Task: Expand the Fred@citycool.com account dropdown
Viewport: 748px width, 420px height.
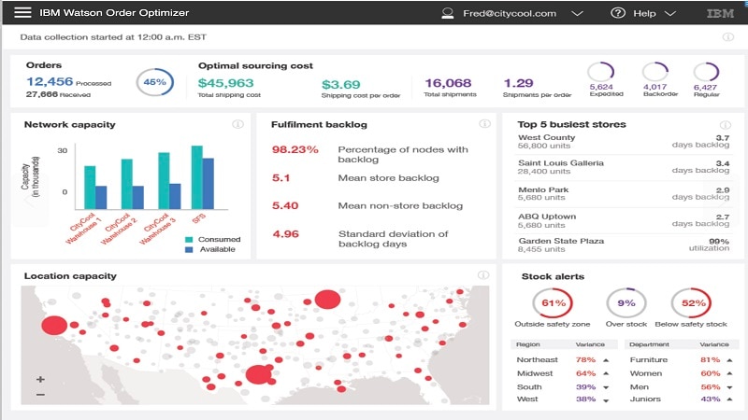Action: point(577,13)
